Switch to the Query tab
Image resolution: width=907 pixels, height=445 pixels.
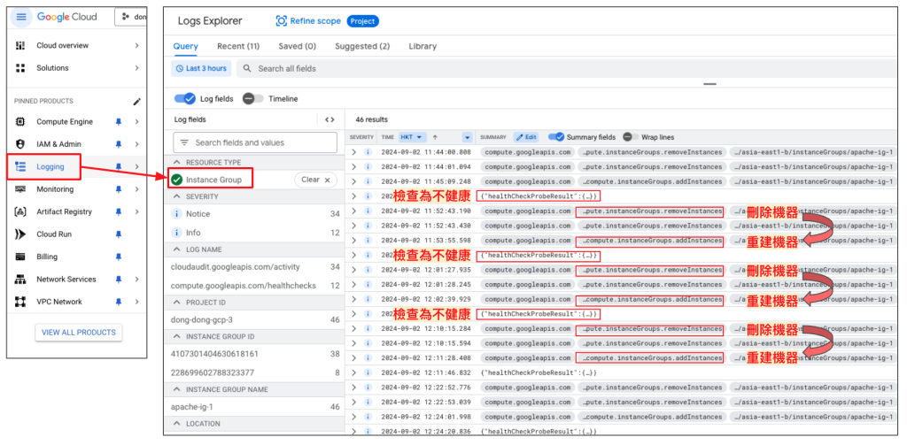pyautogui.click(x=186, y=46)
